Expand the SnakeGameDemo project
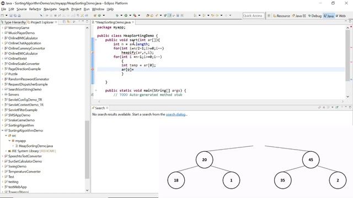The width and height of the screenshot is (353, 198). coord(2,120)
